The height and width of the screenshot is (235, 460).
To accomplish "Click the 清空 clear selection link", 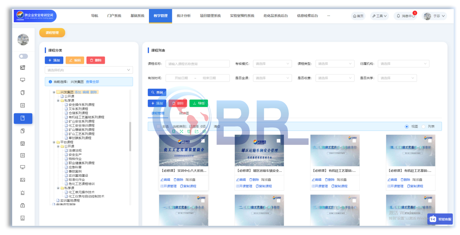I will click(x=217, y=126).
